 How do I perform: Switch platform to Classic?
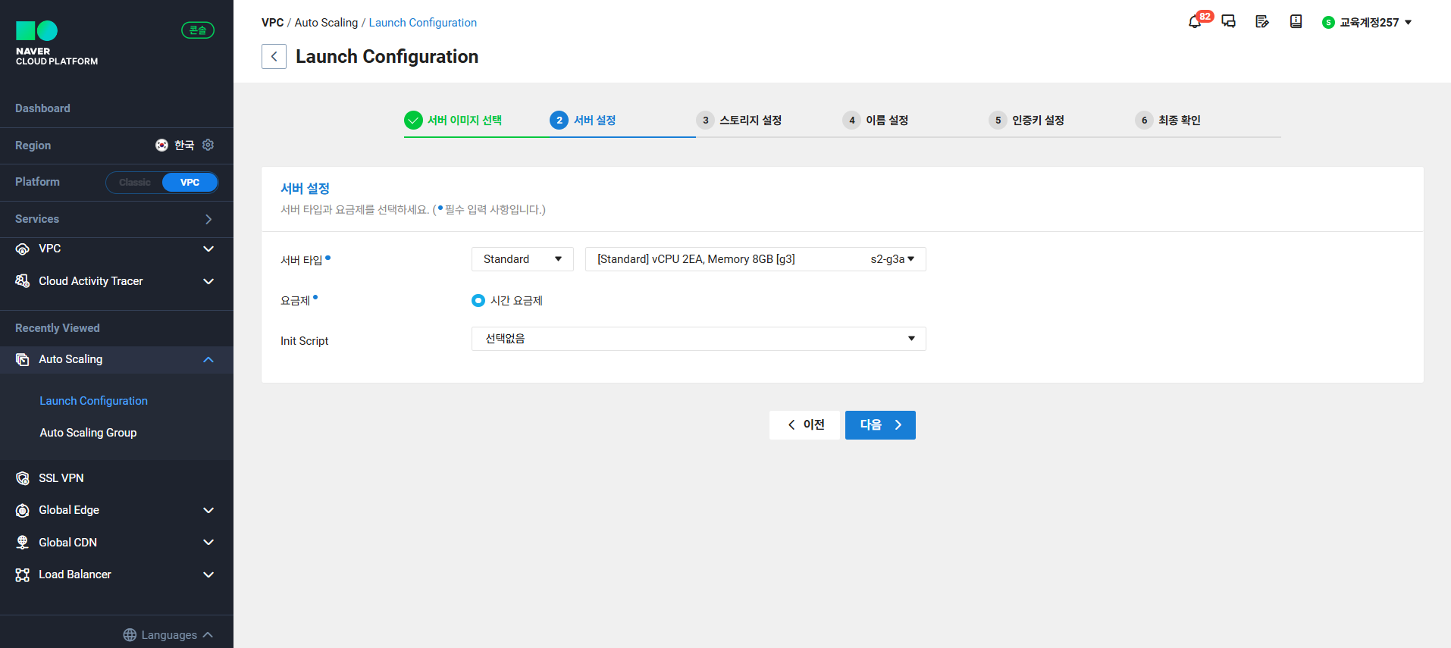click(x=134, y=183)
